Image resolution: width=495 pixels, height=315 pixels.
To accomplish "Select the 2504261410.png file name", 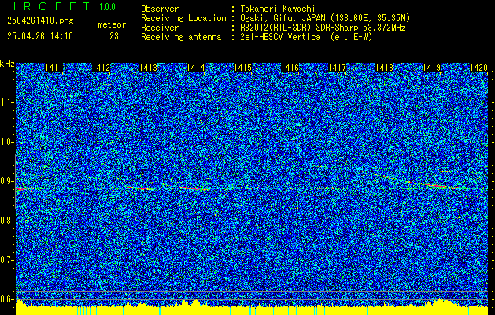I will (40, 21).
